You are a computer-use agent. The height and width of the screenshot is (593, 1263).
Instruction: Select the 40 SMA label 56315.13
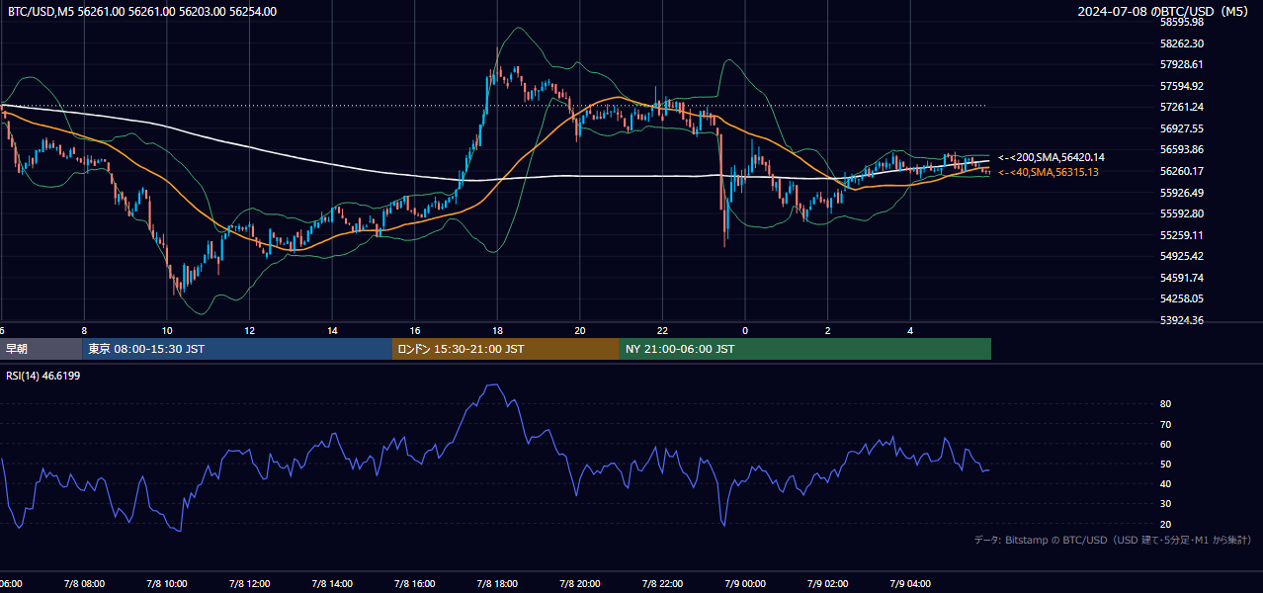[x=1049, y=172]
